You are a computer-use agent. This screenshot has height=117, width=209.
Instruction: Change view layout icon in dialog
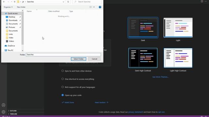tap(91, 7)
